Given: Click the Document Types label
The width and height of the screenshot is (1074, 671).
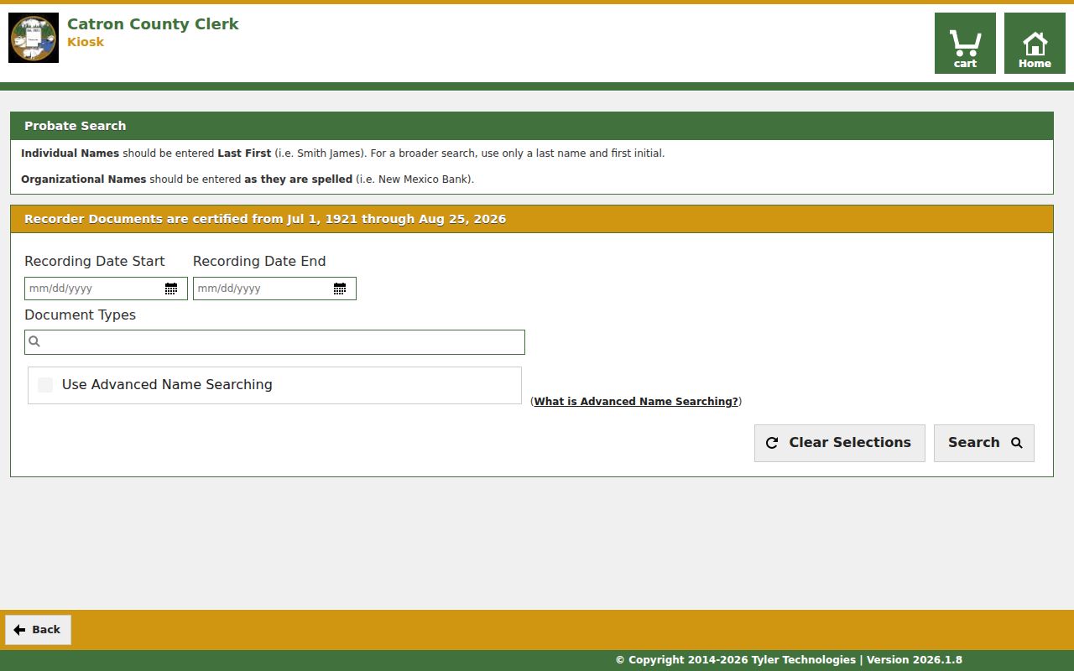Looking at the screenshot, I should point(80,315).
